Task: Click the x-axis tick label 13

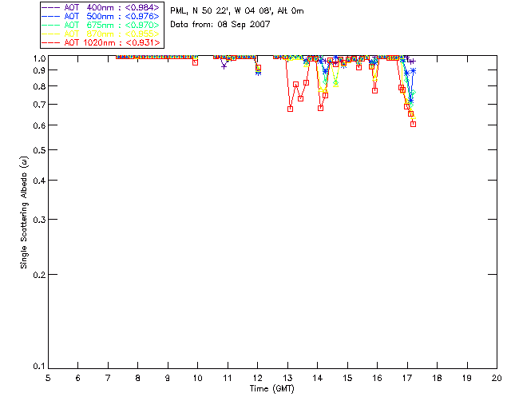Action: [287, 379]
